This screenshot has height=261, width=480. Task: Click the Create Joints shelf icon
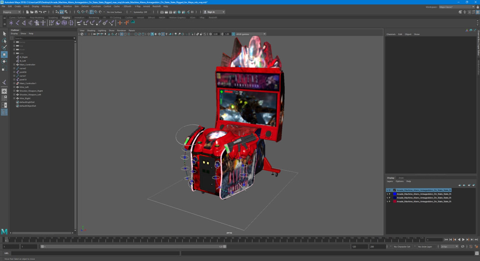[17, 23]
